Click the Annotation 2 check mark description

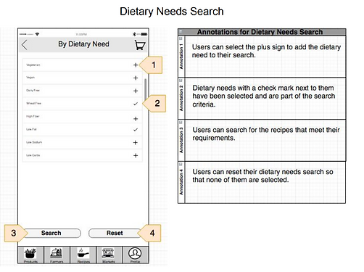(264, 96)
